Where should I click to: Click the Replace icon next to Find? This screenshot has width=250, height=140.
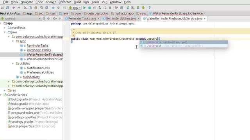click(47, 8)
